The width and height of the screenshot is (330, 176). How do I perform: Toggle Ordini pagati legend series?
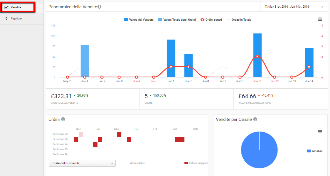[x=211, y=20]
